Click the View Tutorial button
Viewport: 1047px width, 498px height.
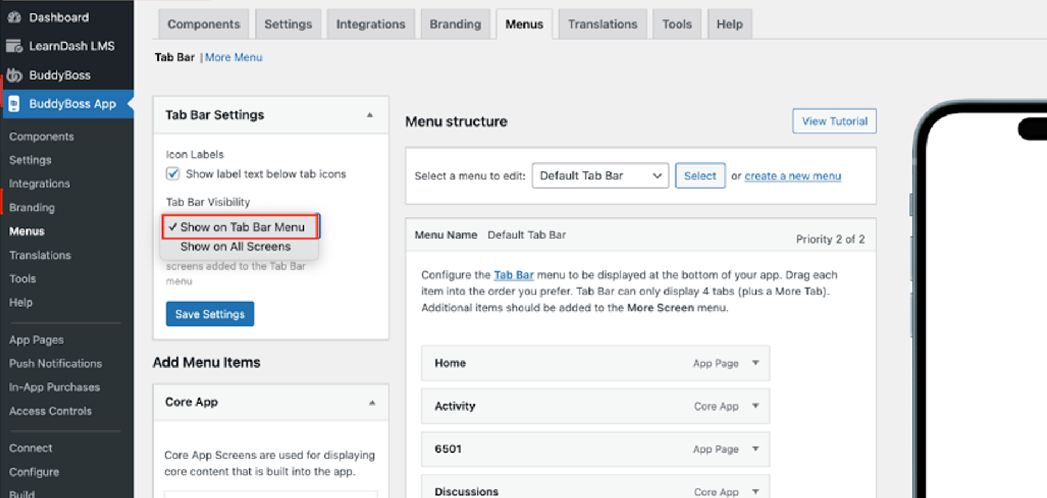click(x=834, y=121)
